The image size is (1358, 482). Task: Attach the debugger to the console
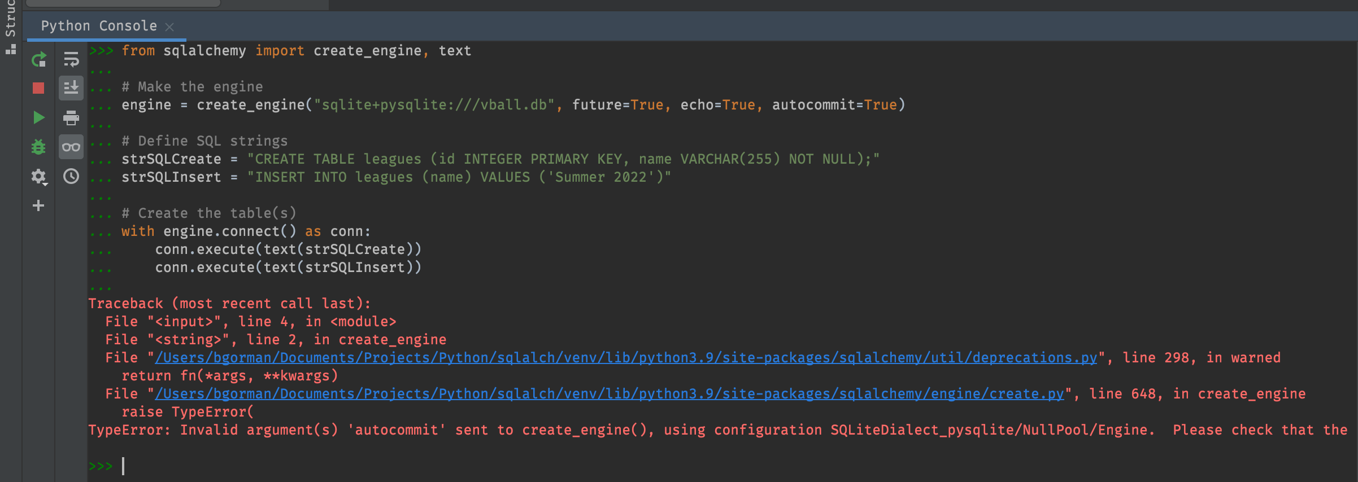[38, 147]
